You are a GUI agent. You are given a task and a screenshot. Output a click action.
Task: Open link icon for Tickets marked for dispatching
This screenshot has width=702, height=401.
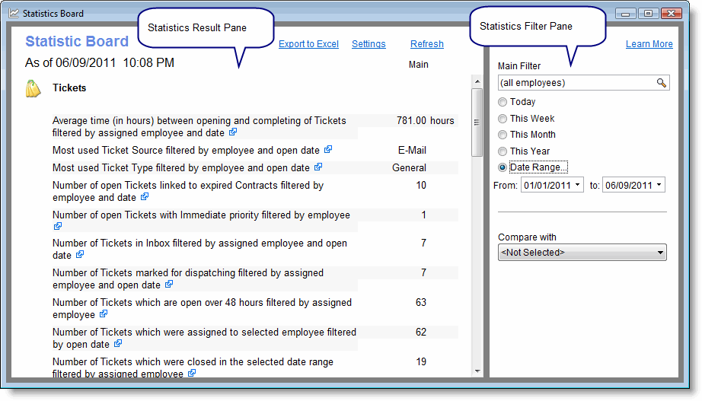[x=169, y=284]
